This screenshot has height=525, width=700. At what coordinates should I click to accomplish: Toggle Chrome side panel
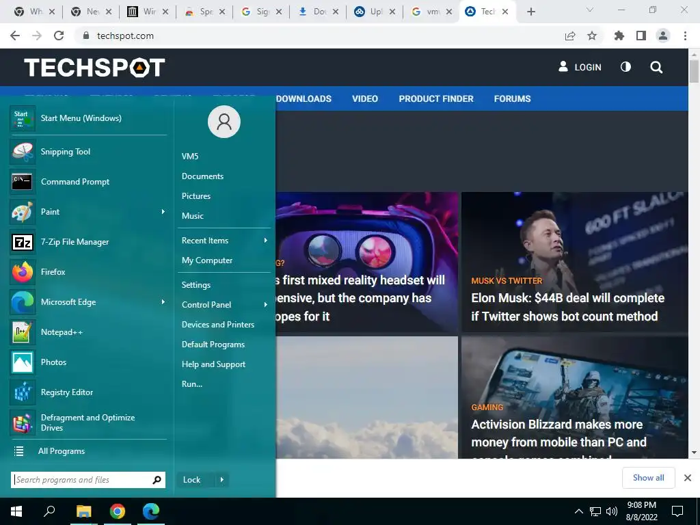[x=641, y=36]
